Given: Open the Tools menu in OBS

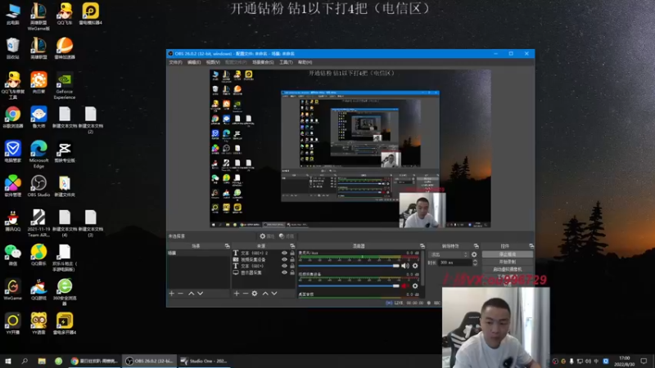Looking at the screenshot, I should 286,62.
